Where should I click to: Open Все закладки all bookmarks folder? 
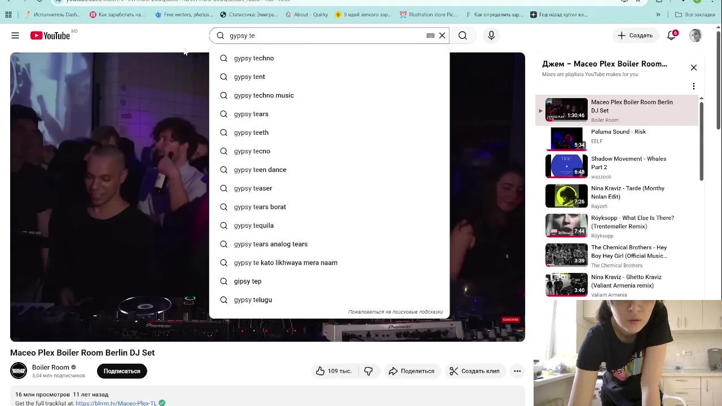(695, 15)
